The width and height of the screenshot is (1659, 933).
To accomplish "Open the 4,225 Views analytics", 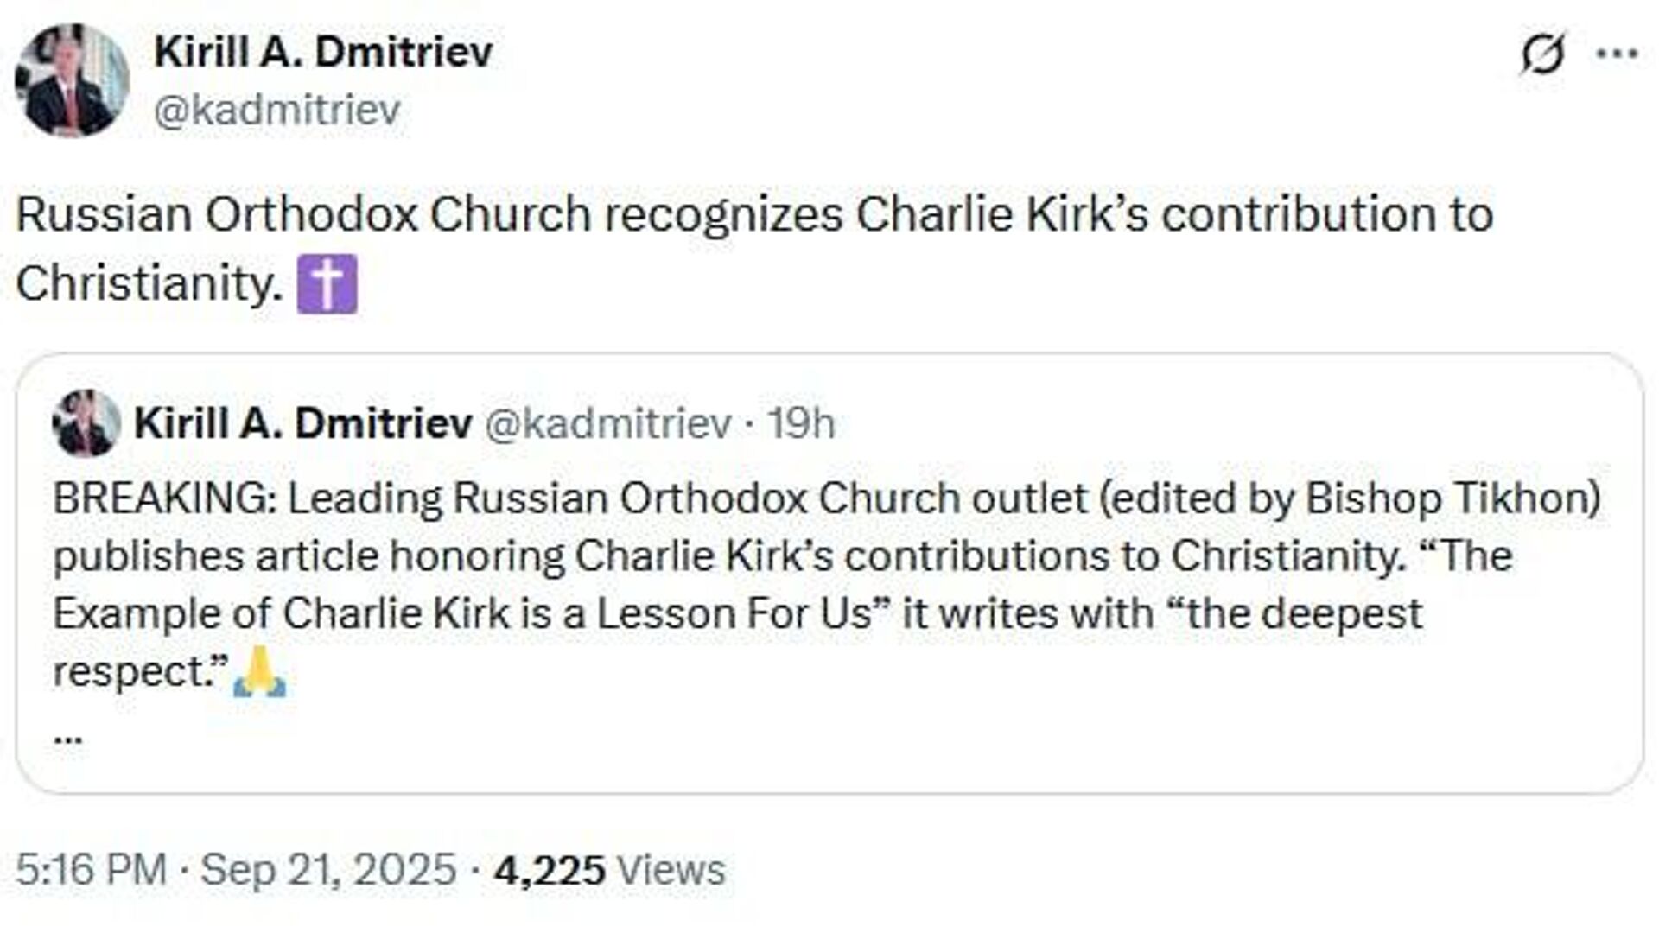I will tap(609, 869).
